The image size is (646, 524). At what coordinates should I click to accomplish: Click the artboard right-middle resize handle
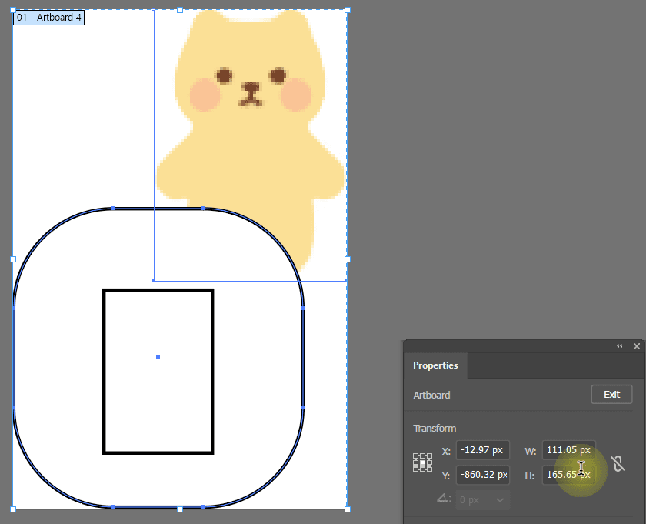click(x=348, y=259)
